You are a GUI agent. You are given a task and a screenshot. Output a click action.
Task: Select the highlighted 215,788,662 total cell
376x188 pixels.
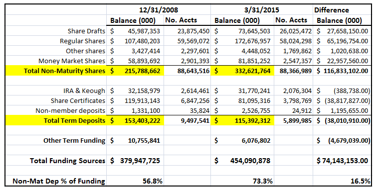pos(135,71)
